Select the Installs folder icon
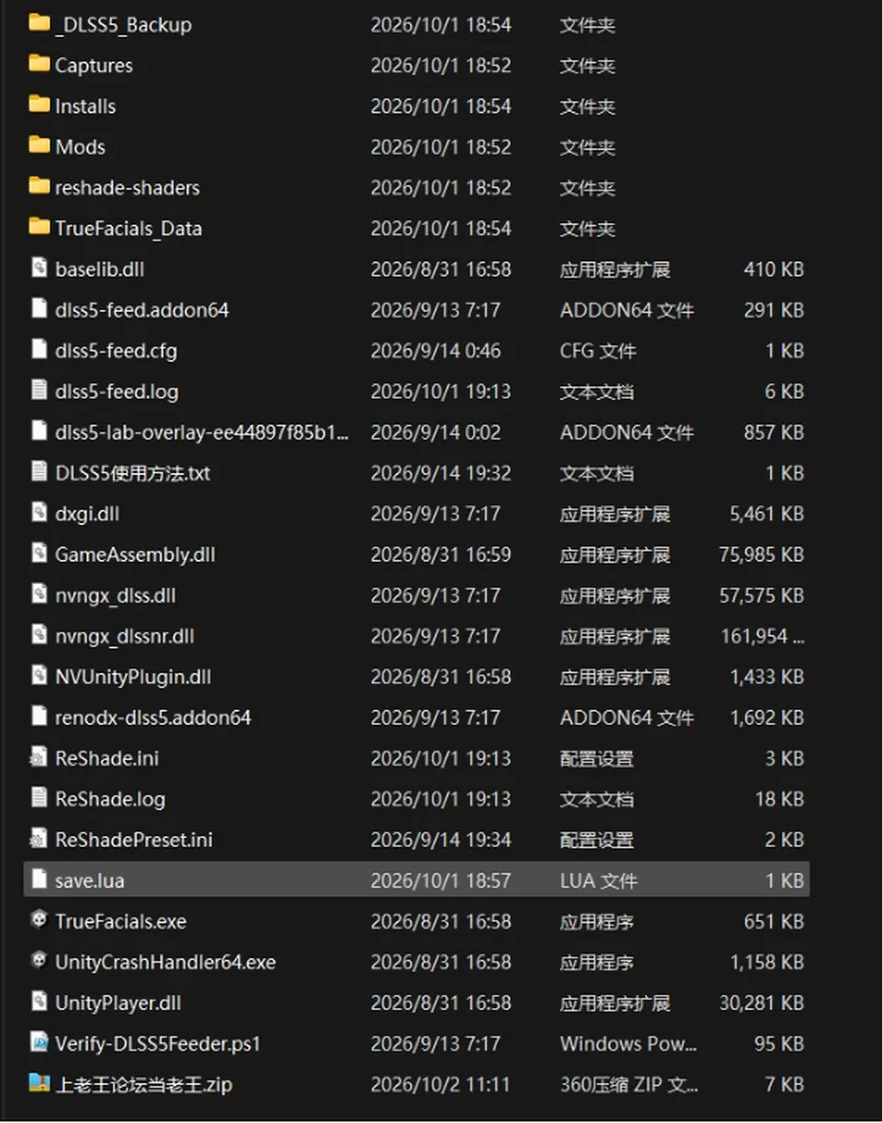This screenshot has width=882, height=1123. (x=39, y=105)
